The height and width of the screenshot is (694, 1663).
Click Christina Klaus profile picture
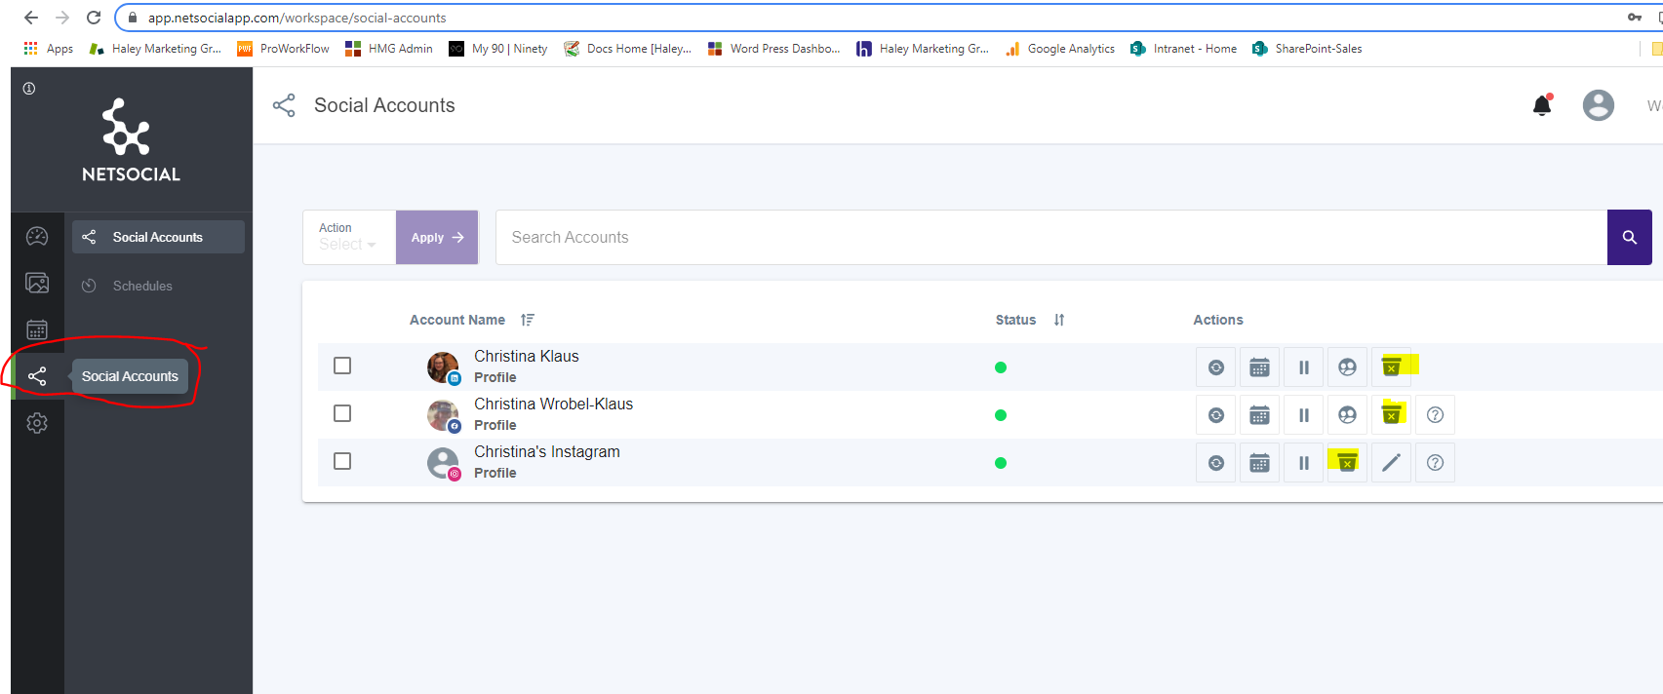tap(443, 367)
